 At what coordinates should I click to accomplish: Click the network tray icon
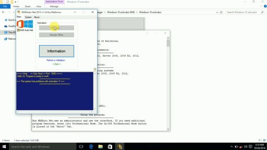tap(241, 147)
